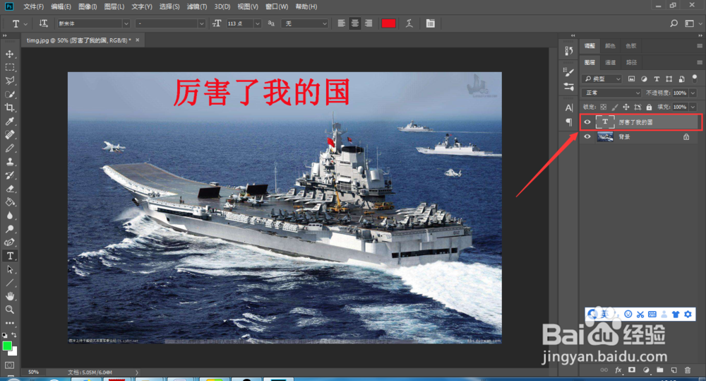Open the anti-aliasing dropdown 无
Screen dimensions: 706x381
click(305, 23)
